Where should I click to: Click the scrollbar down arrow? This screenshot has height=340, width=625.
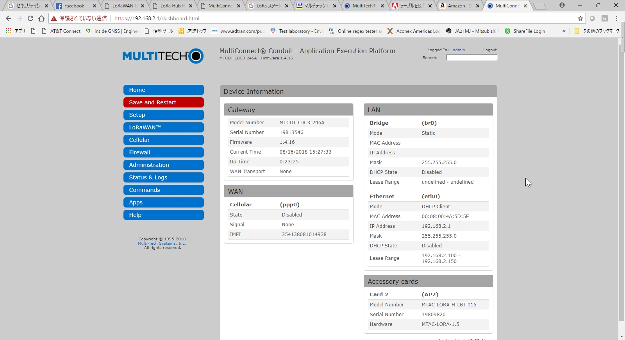(621, 336)
